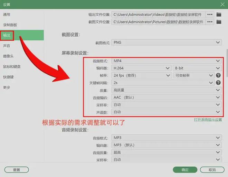Switch to the 声音 settings tab
The width and height of the screenshot is (228, 177).
(7, 46)
